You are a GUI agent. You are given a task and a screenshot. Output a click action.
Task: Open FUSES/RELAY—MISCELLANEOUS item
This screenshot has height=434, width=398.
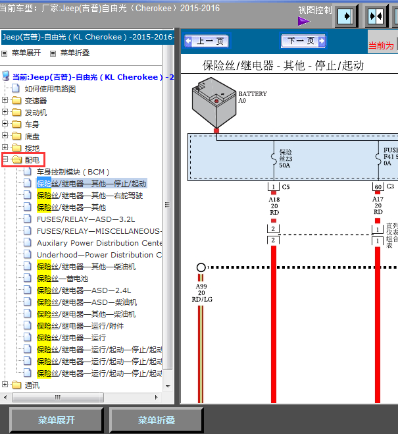(99, 231)
